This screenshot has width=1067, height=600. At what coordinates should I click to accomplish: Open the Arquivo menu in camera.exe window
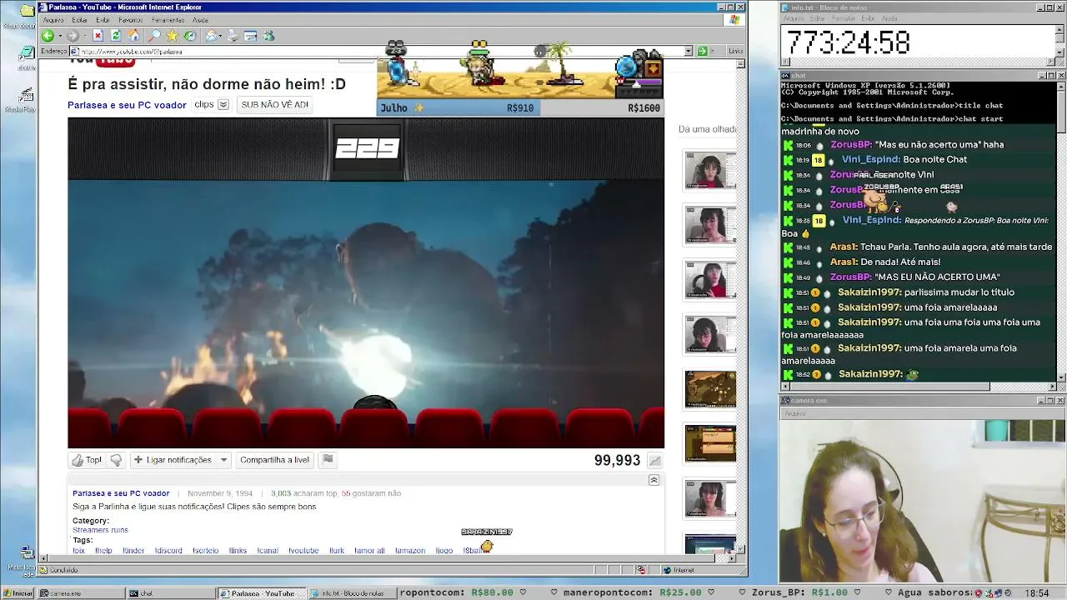click(x=794, y=413)
